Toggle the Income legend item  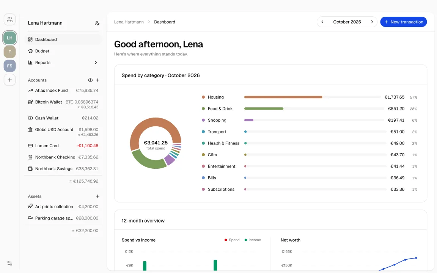(x=253, y=240)
